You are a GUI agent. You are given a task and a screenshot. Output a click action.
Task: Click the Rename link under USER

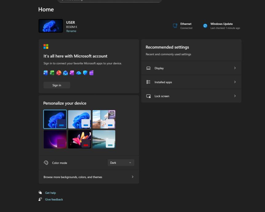click(x=71, y=31)
